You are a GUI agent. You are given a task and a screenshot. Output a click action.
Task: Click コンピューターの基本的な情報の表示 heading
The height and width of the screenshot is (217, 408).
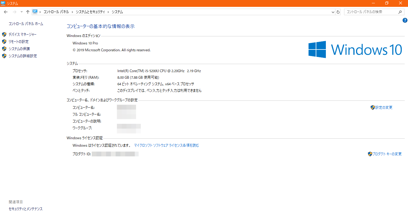[101, 26]
